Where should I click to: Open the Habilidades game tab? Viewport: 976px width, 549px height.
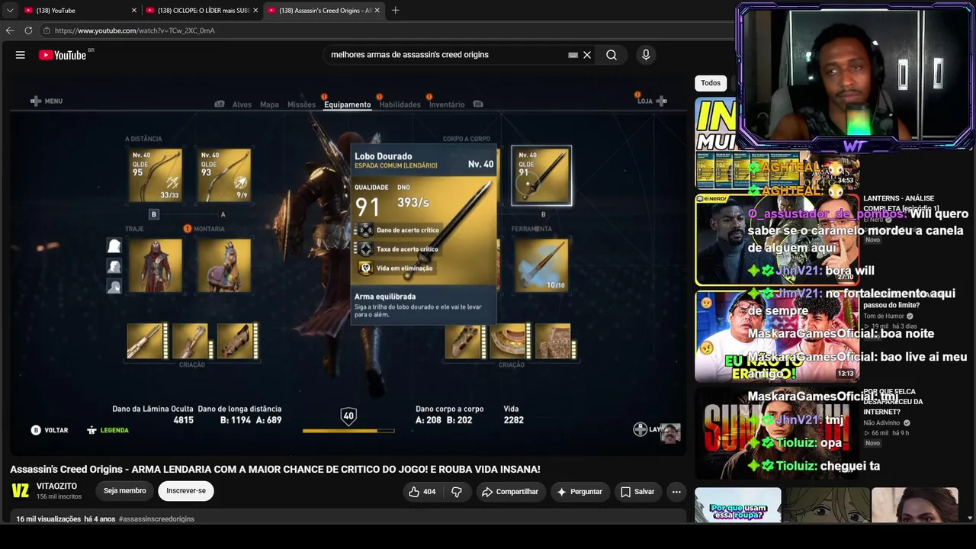coord(400,104)
